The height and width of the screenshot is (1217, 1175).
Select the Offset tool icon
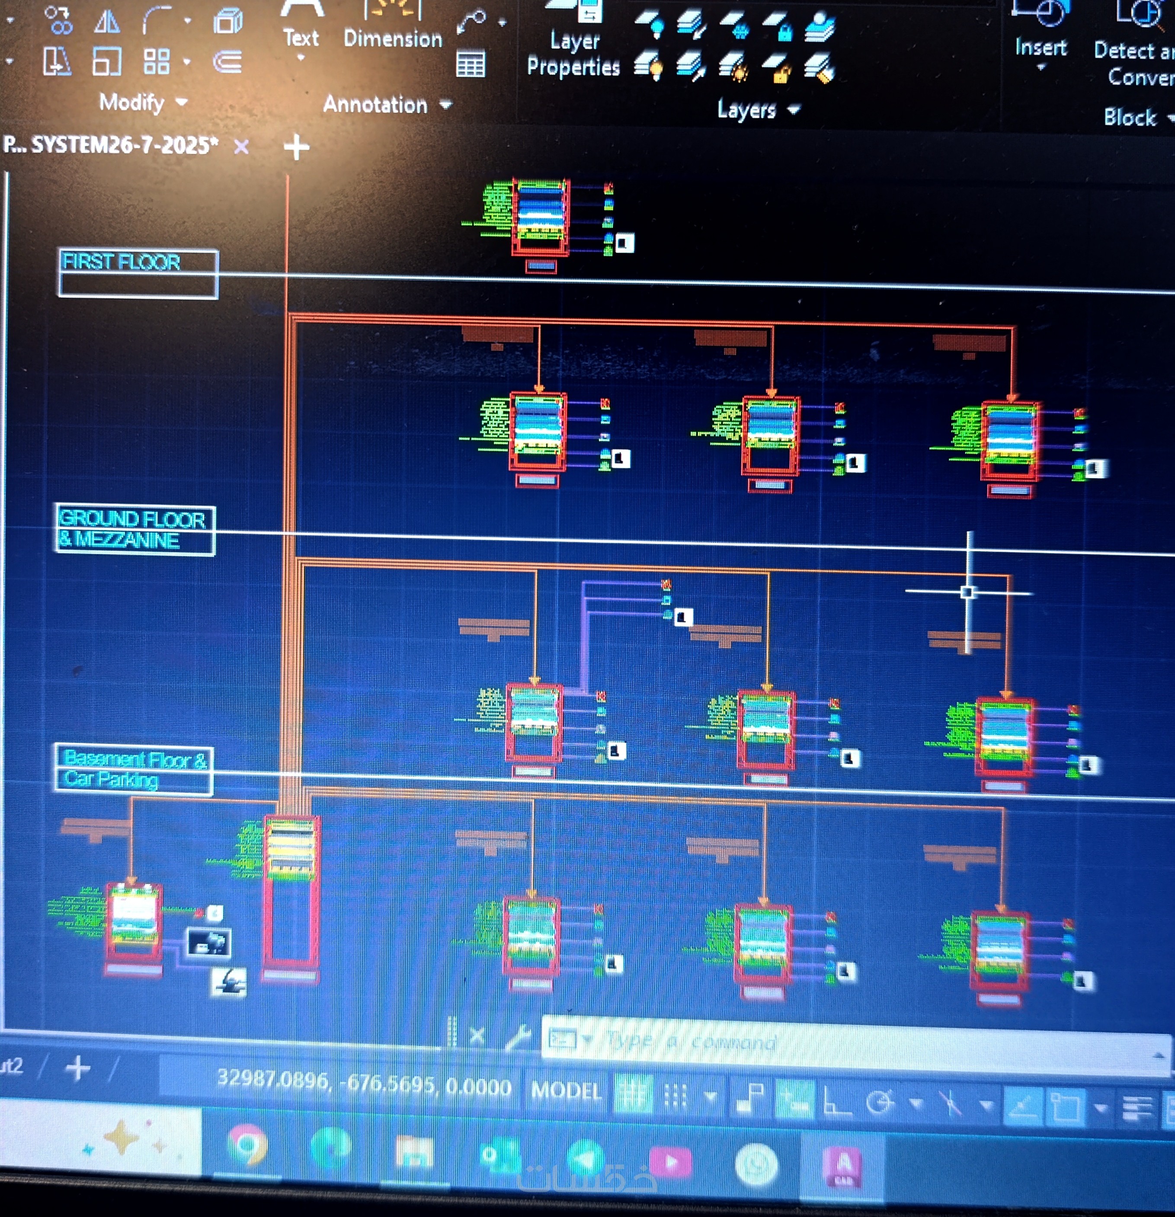pyautogui.click(x=227, y=62)
